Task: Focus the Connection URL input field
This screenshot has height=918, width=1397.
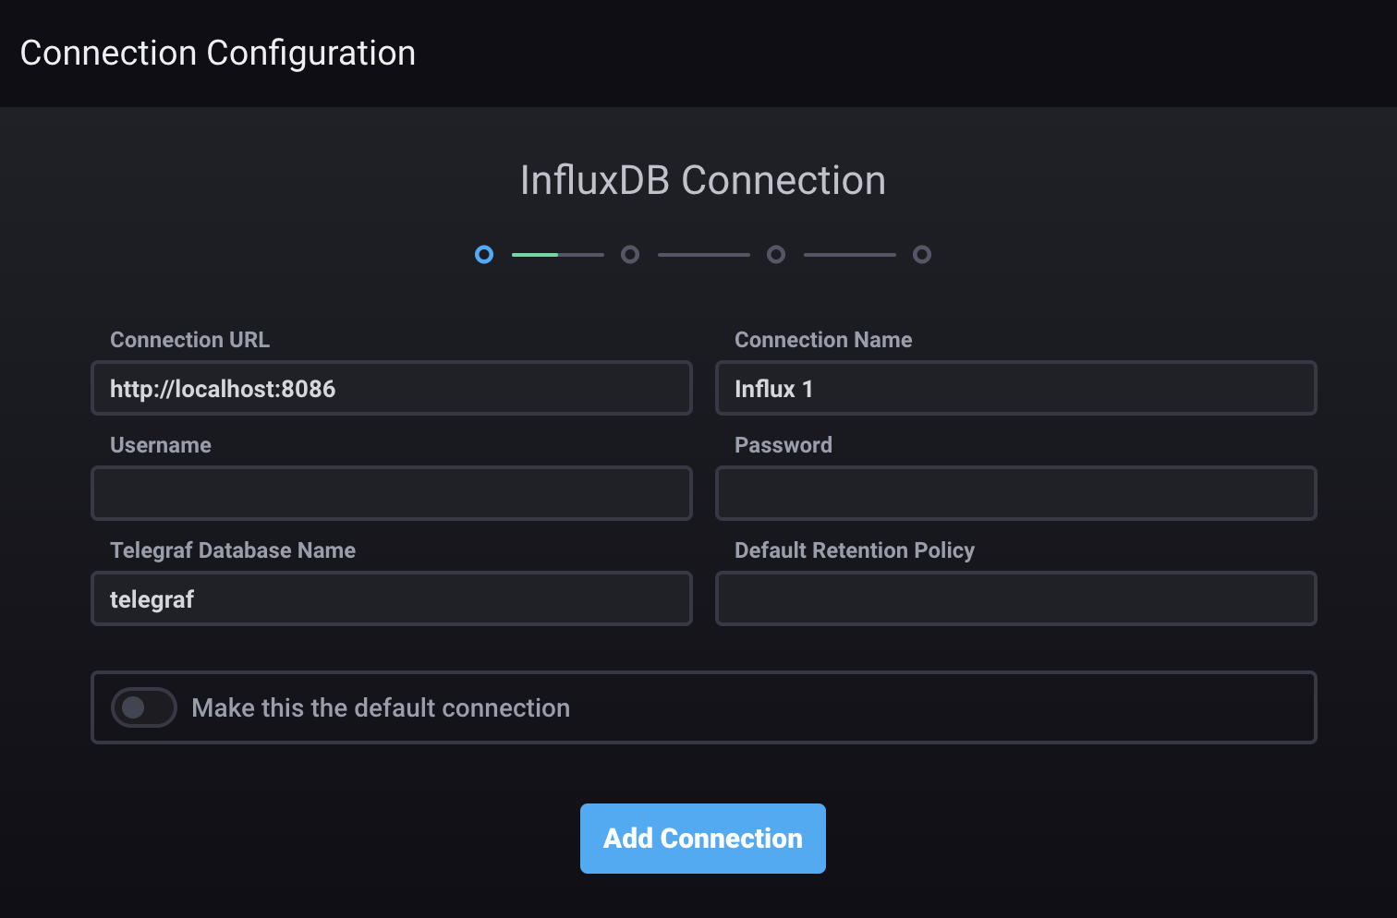Action: pyautogui.click(x=392, y=389)
